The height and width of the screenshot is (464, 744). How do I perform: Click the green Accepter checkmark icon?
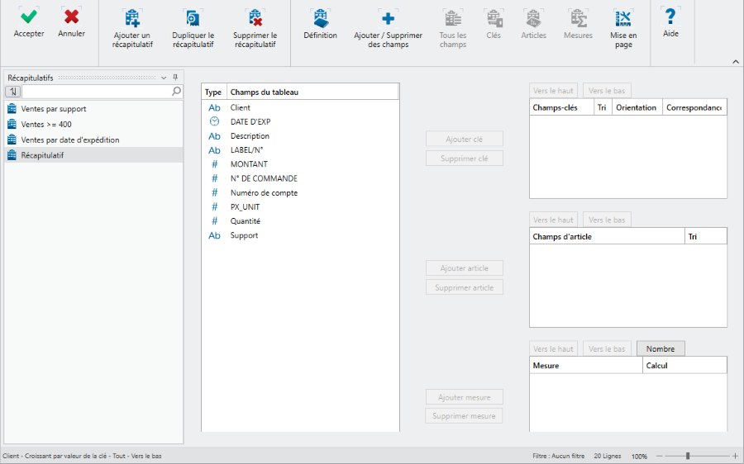click(29, 17)
